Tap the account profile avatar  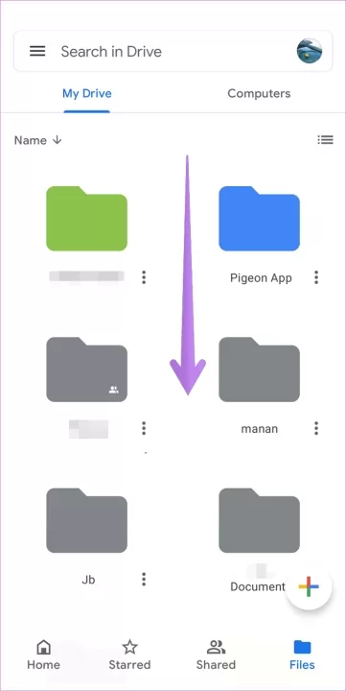point(310,51)
